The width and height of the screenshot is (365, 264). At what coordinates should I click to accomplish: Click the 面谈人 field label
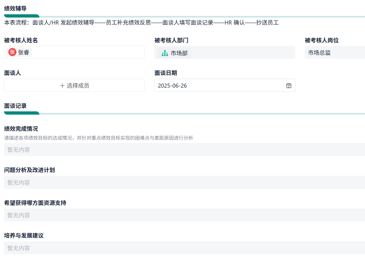point(12,73)
